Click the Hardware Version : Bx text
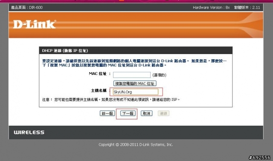The height and width of the screenshot is (161, 273). [211, 8]
